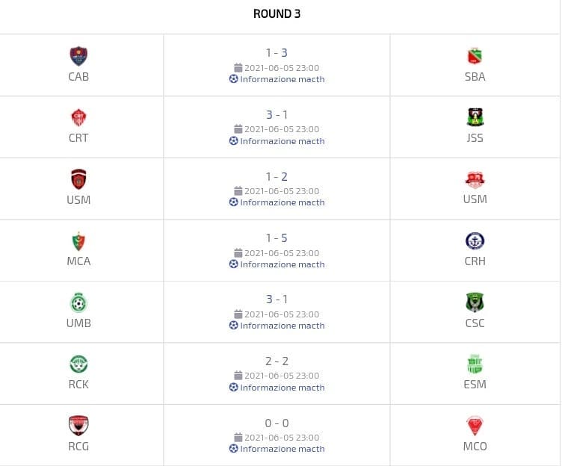Click the CAB team crest icon
Viewport: 562px width, 466px height.
(x=78, y=56)
